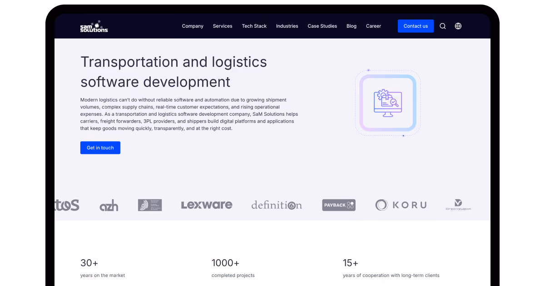Open the Services menu
The image size is (545, 286).
(x=223, y=26)
